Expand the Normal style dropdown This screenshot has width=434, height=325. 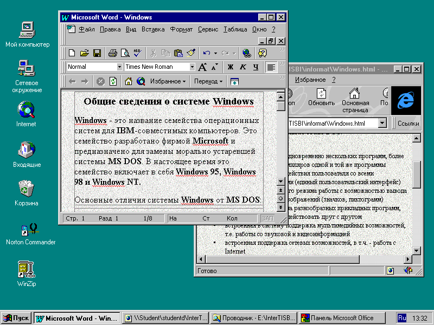(119, 67)
